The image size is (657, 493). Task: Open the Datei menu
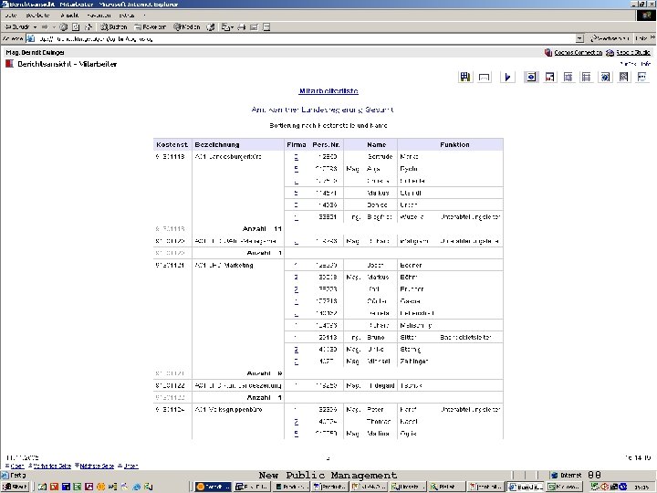click(x=11, y=16)
